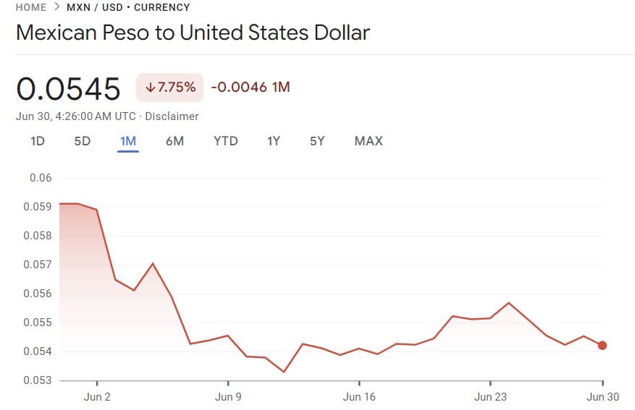Click the Jun 9 axis marker

click(x=228, y=397)
